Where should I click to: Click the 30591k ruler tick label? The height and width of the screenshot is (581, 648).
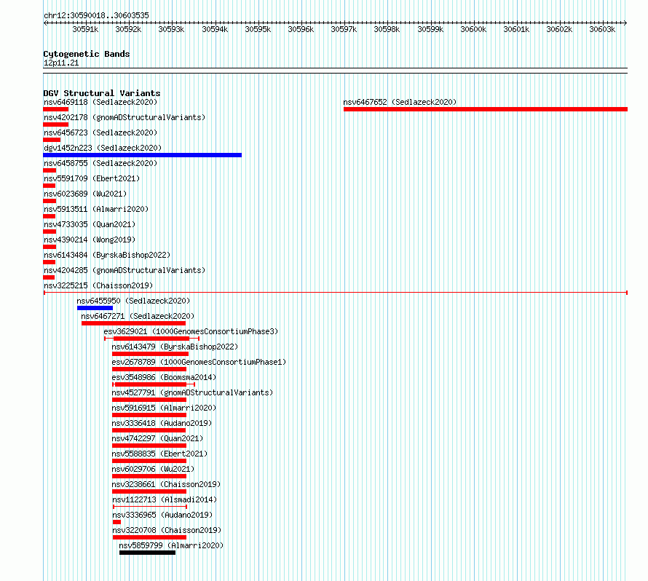tap(85, 29)
